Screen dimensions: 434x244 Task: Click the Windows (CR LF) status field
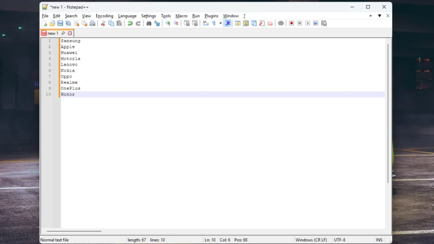311,240
